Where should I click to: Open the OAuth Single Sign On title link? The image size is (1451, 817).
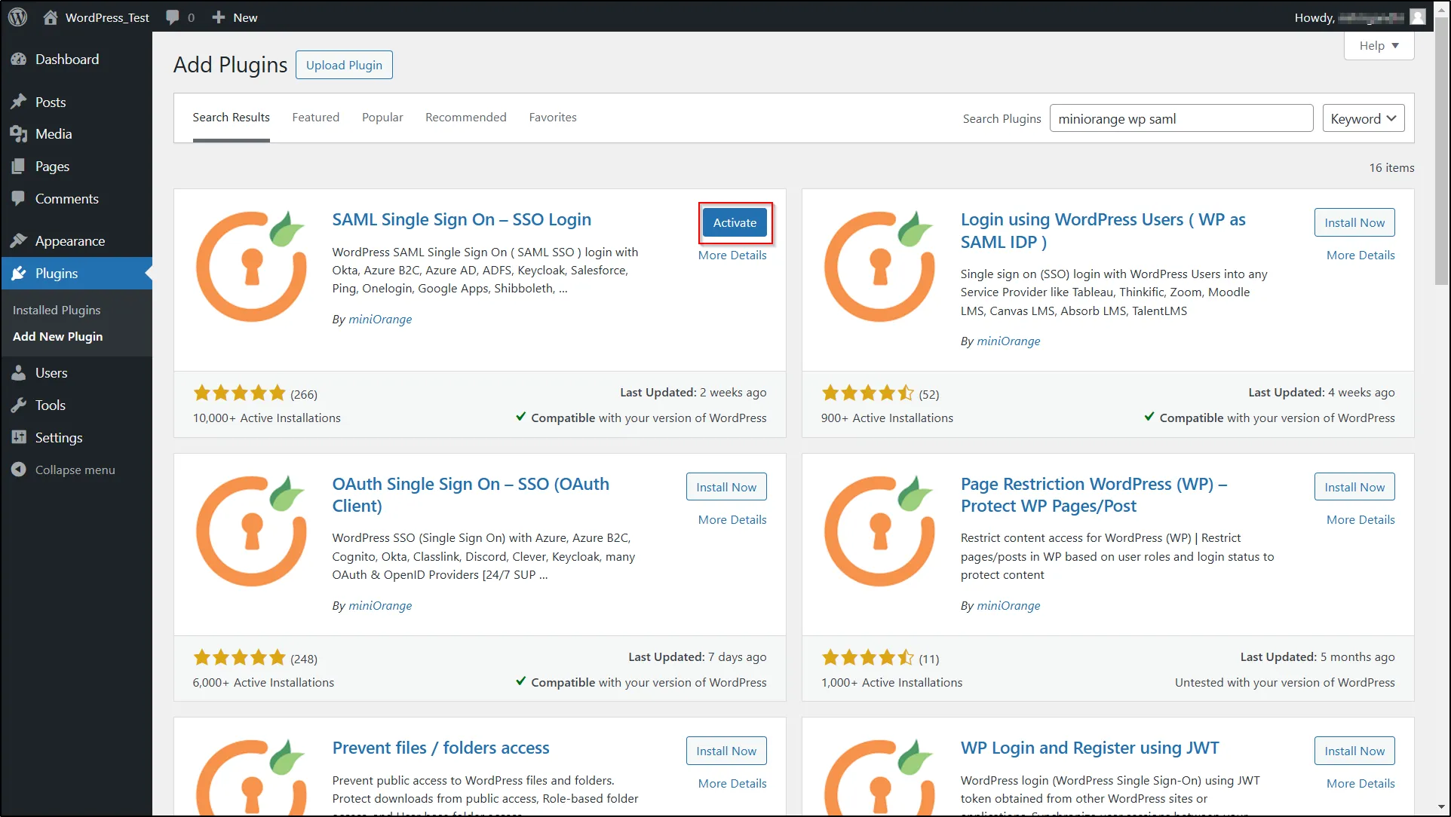pos(471,495)
